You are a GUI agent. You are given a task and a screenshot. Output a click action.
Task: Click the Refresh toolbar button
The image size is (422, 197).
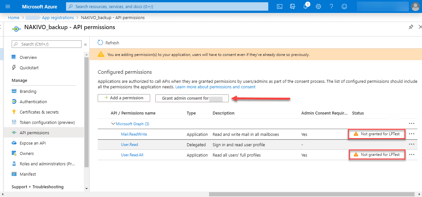pos(109,43)
